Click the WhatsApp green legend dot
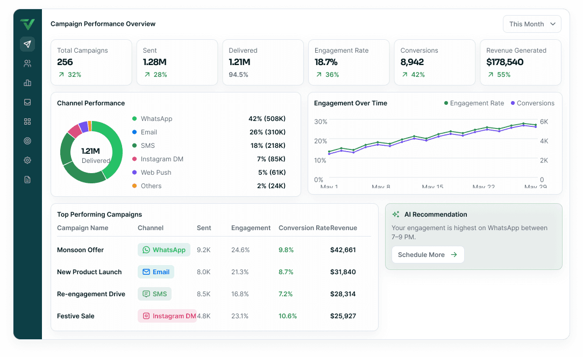Image resolution: width=583 pixels, height=357 pixels. point(134,119)
